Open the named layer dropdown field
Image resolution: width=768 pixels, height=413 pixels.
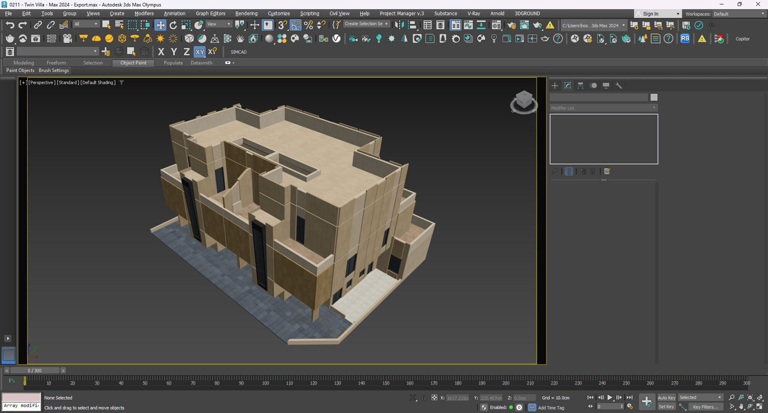point(57,51)
